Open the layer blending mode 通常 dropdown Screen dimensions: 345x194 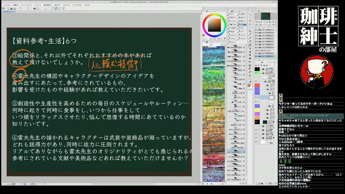tap(263, 63)
